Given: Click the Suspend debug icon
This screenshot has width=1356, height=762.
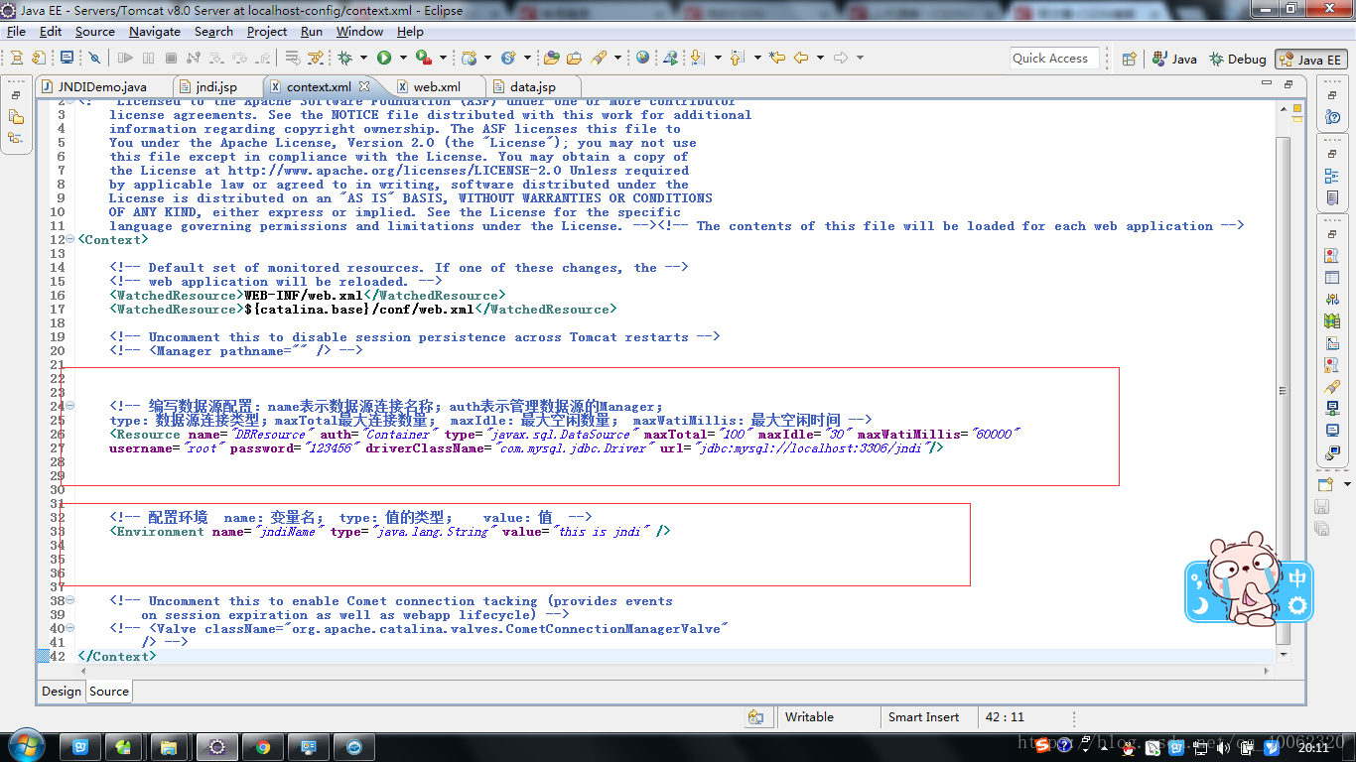Looking at the screenshot, I should coord(148,58).
